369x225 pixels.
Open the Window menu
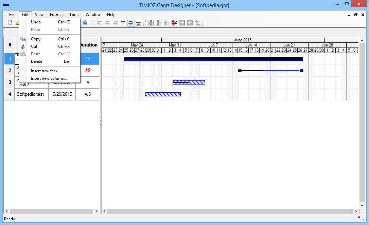pos(93,15)
